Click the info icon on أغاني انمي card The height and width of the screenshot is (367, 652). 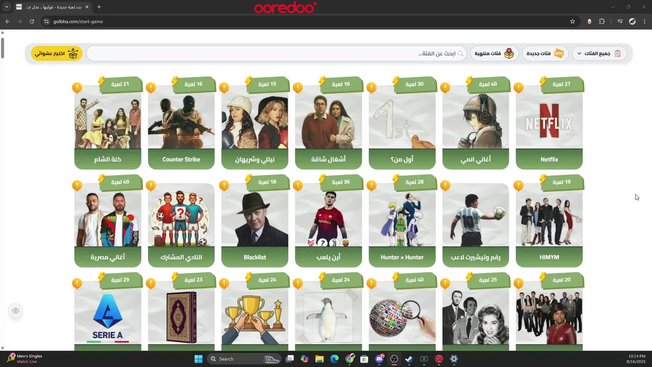[445, 88]
